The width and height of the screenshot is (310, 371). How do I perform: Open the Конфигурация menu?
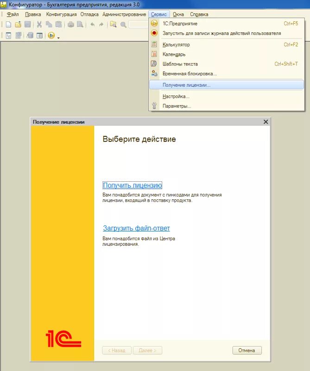coord(62,14)
